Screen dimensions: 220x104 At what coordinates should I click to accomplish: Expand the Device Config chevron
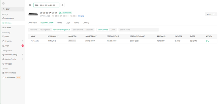click(x=22, y=59)
